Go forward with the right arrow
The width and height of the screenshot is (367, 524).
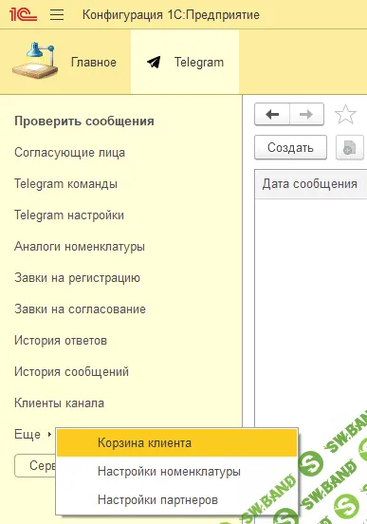pos(306,114)
